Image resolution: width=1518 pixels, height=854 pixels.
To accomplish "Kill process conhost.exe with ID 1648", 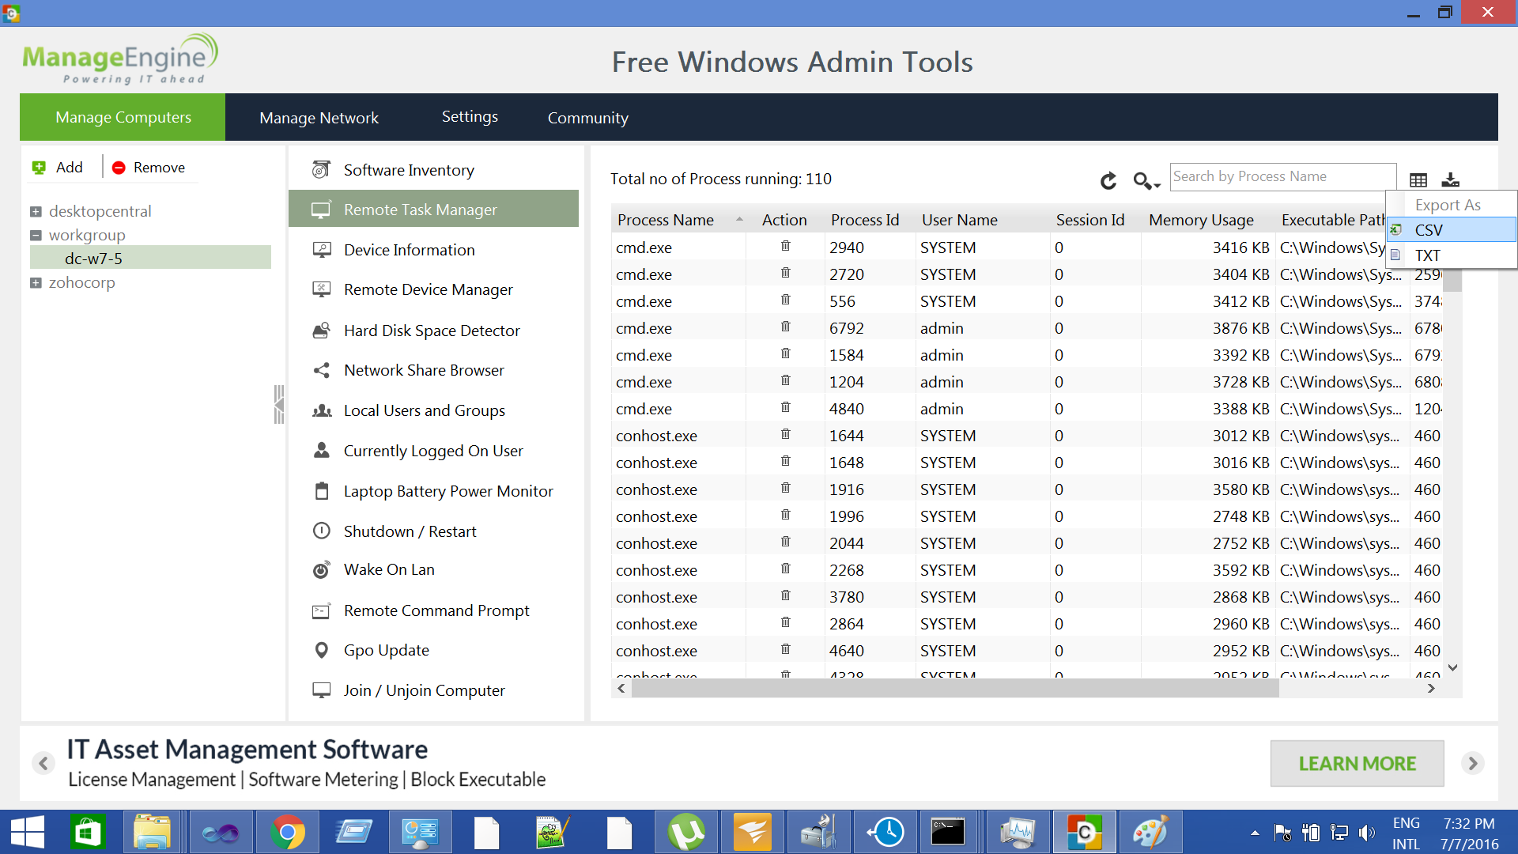I will pyautogui.click(x=785, y=462).
